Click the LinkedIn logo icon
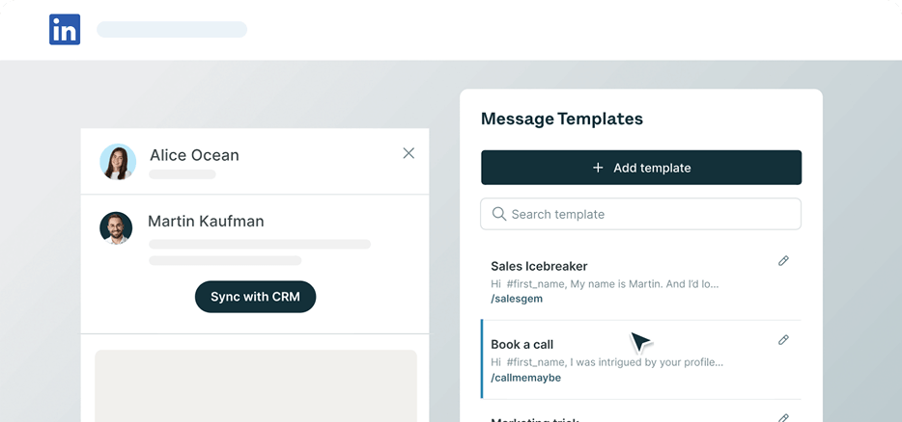Screen dimensions: 902x422 pyautogui.click(x=65, y=29)
